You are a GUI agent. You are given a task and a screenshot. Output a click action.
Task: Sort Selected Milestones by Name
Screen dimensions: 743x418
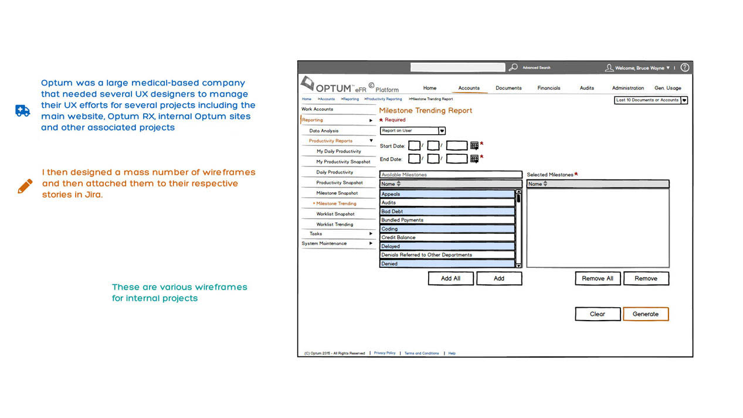[x=545, y=184]
